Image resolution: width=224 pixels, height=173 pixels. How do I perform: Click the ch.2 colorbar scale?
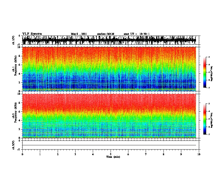coord(204,119)
